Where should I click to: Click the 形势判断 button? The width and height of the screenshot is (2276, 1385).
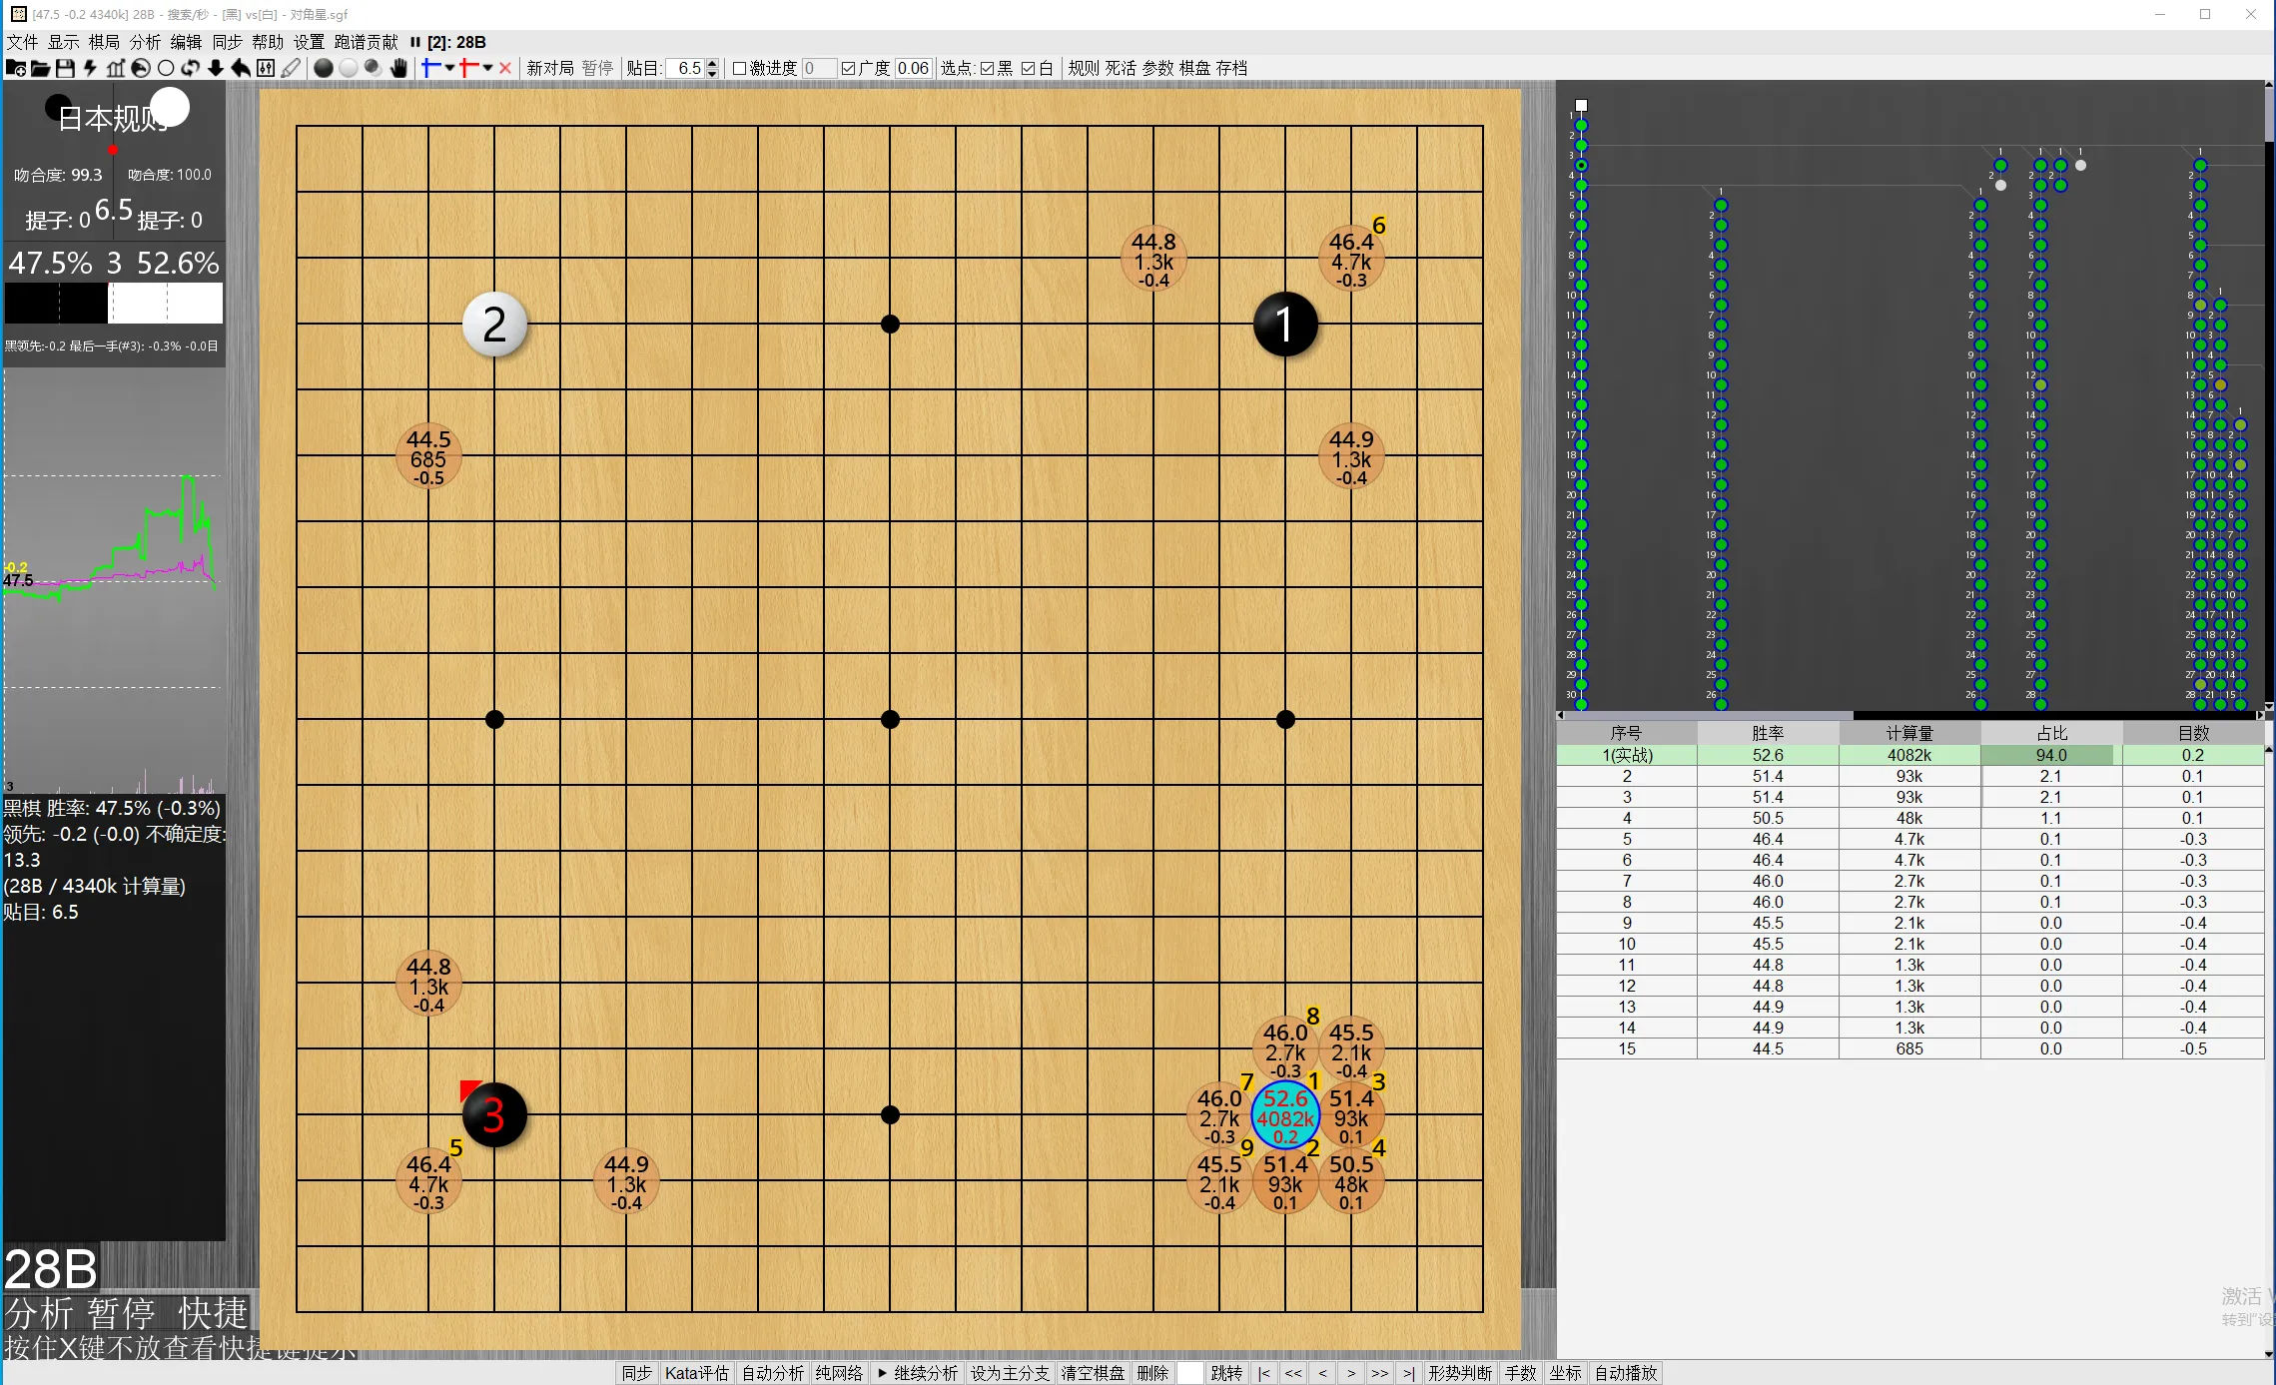tap(1459, 1373)
